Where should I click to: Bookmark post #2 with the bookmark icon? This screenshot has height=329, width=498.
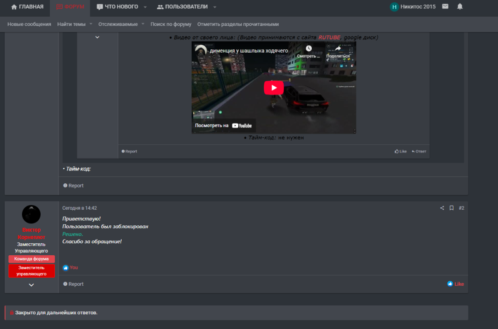click(451, 208)
